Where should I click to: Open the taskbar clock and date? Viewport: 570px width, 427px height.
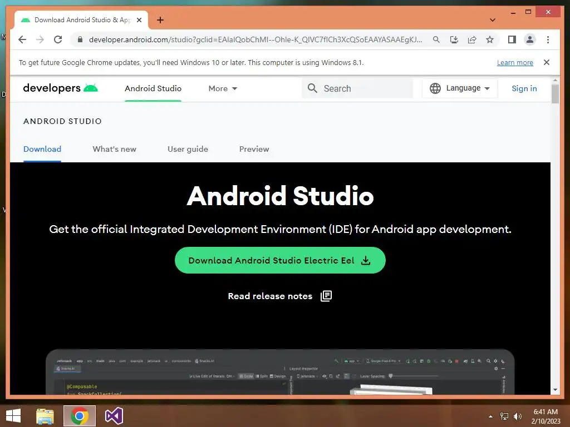(x=546, y=416)
